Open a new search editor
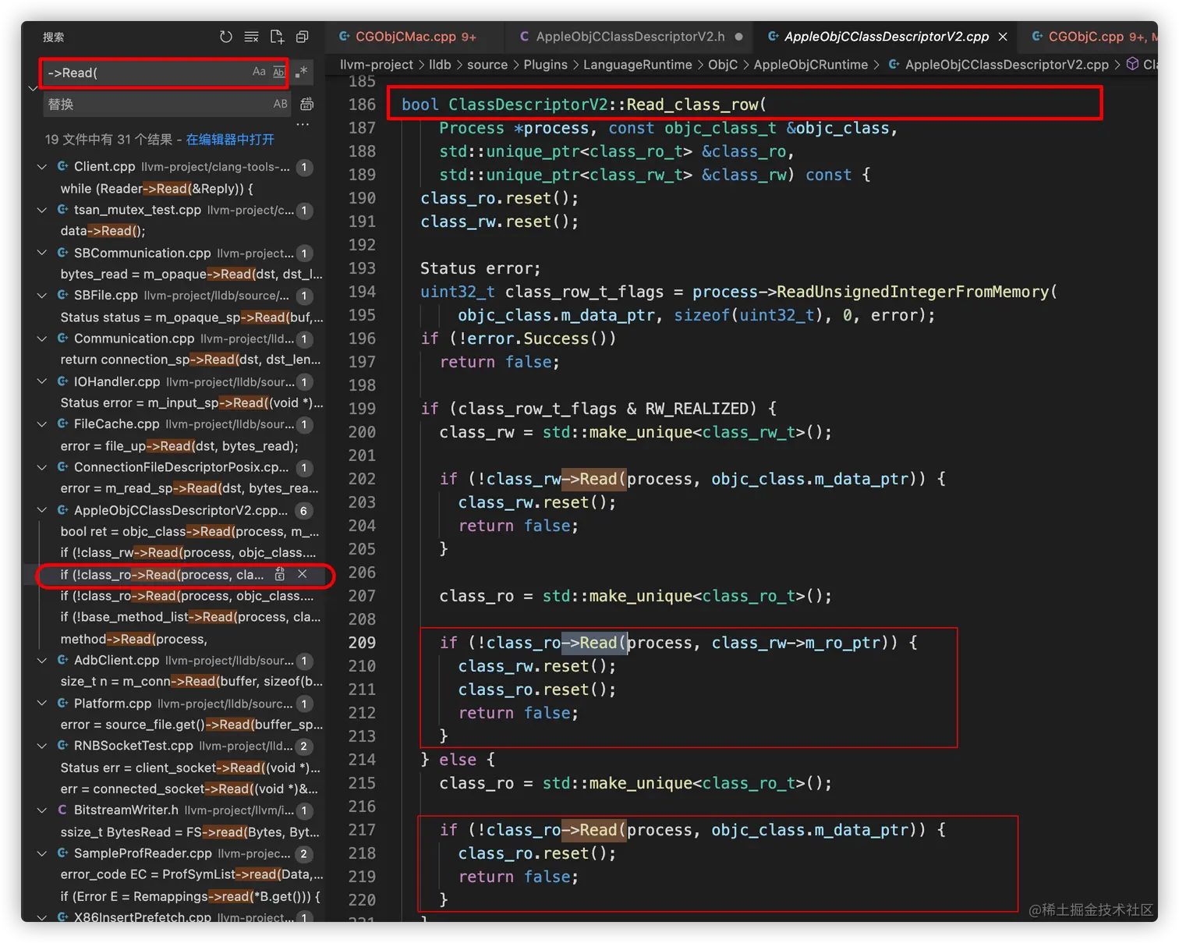Screen dimensions: 1179x943 [277, 37]
